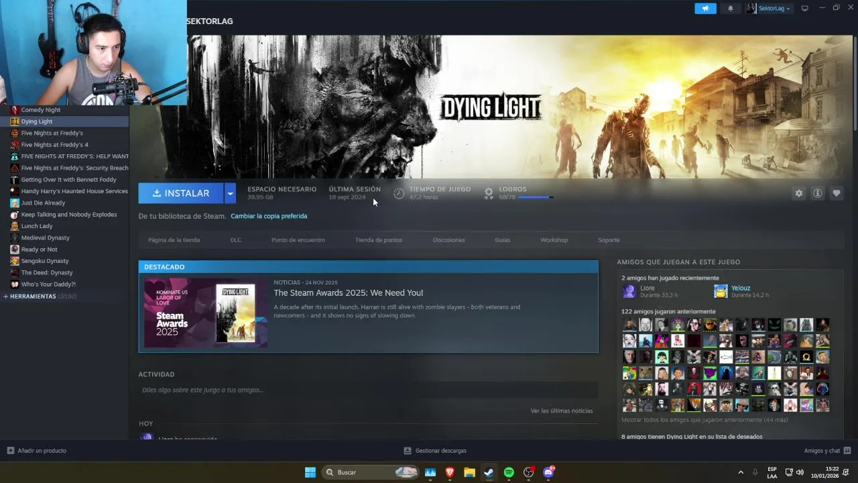Open Spotify from the taskbar
858x483 pixels.
tap(509, 472)
